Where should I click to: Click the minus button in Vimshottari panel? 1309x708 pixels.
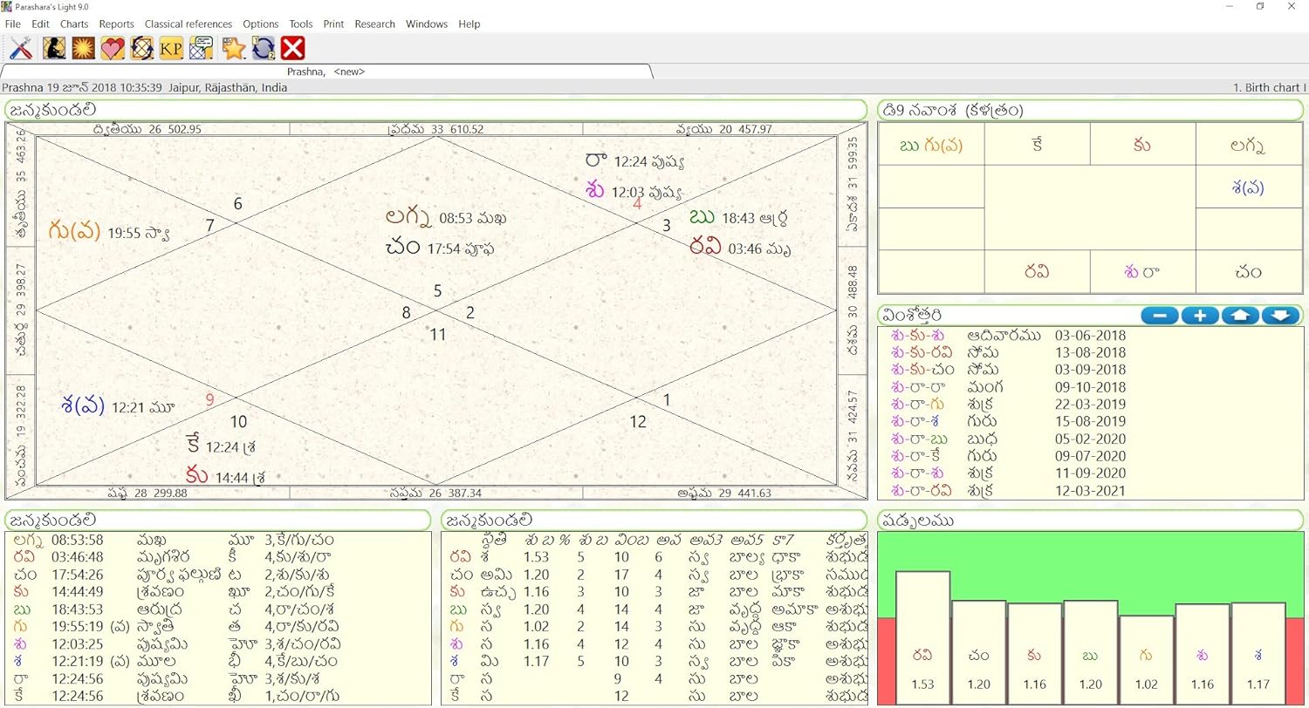click(x=1159, y=316)
